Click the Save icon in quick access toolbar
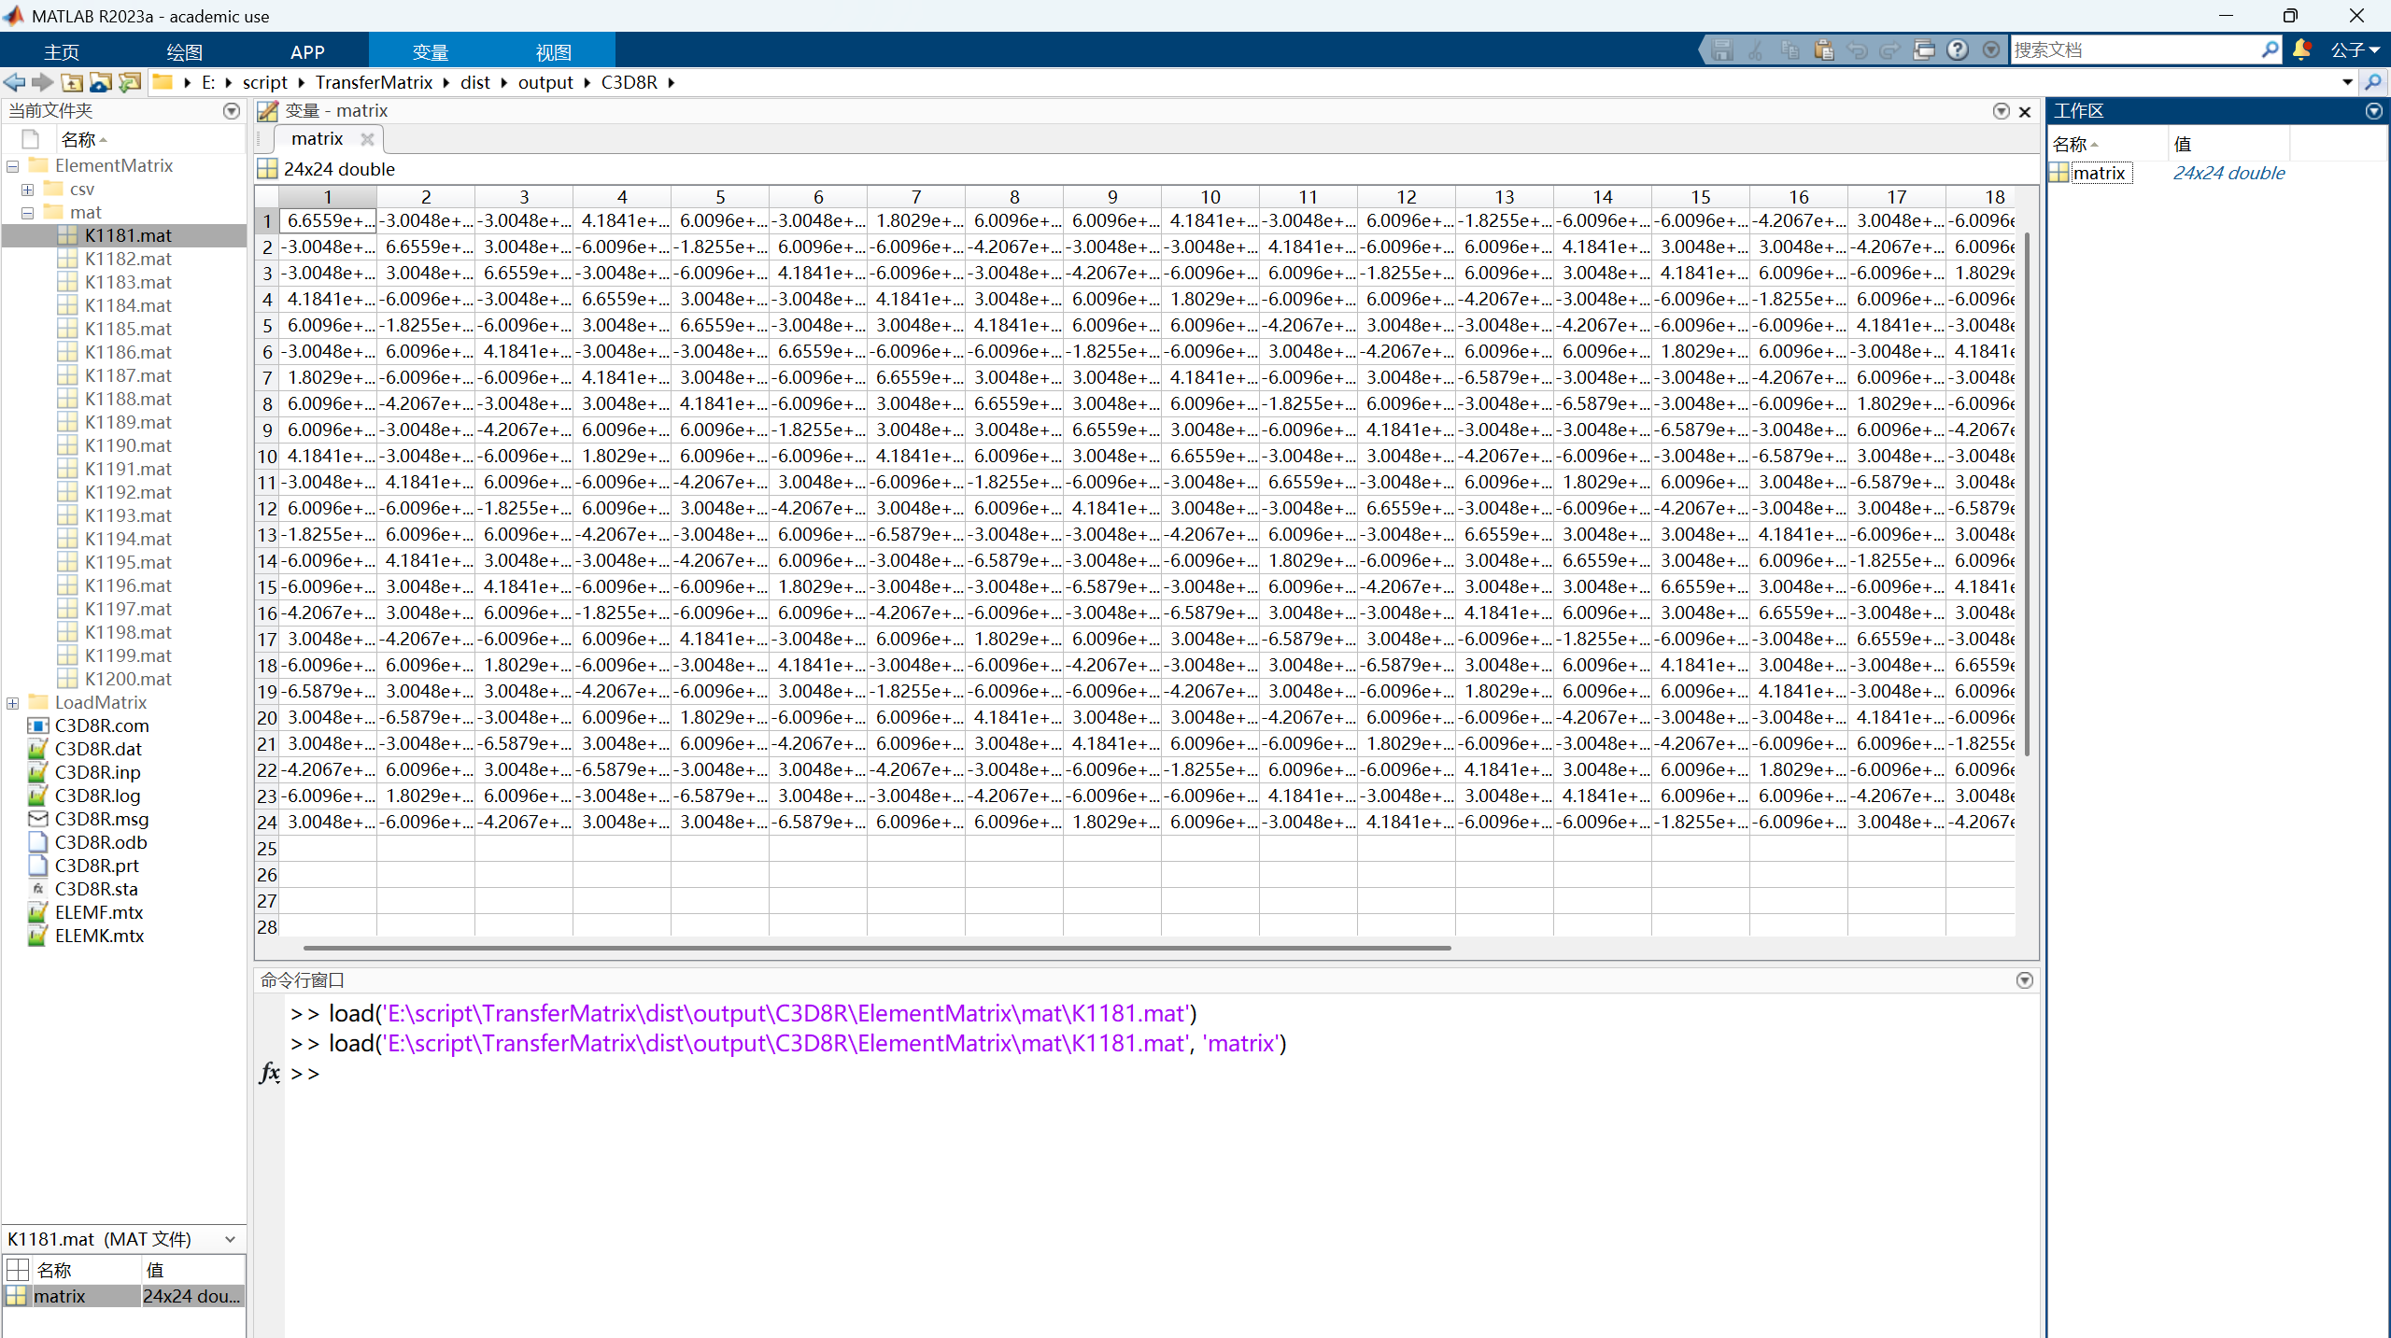 tap(1722, 50)
